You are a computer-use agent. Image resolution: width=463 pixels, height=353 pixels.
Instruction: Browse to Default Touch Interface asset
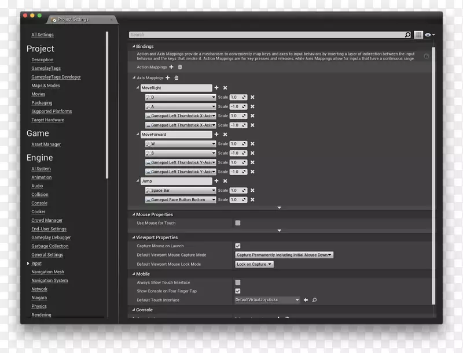pos(314,300)
